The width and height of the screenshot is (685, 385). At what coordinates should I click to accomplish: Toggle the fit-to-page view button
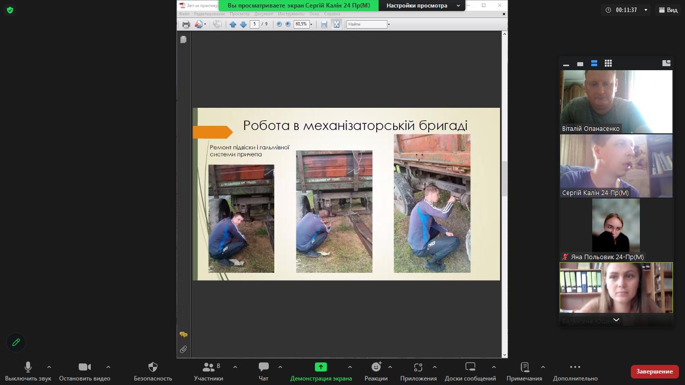pos(336,24)
